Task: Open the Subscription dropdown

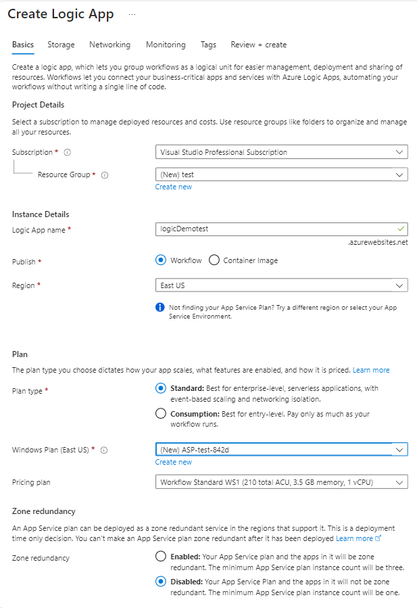Action: (281, 152)
